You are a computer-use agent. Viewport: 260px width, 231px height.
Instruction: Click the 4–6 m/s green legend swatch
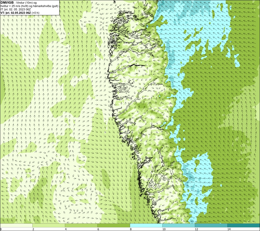coord(81,226)
